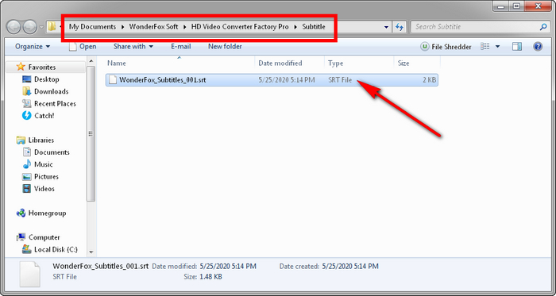The image size is (556, 296).
Task: Open the Share with menu
Action: click(x=133, y=46)
